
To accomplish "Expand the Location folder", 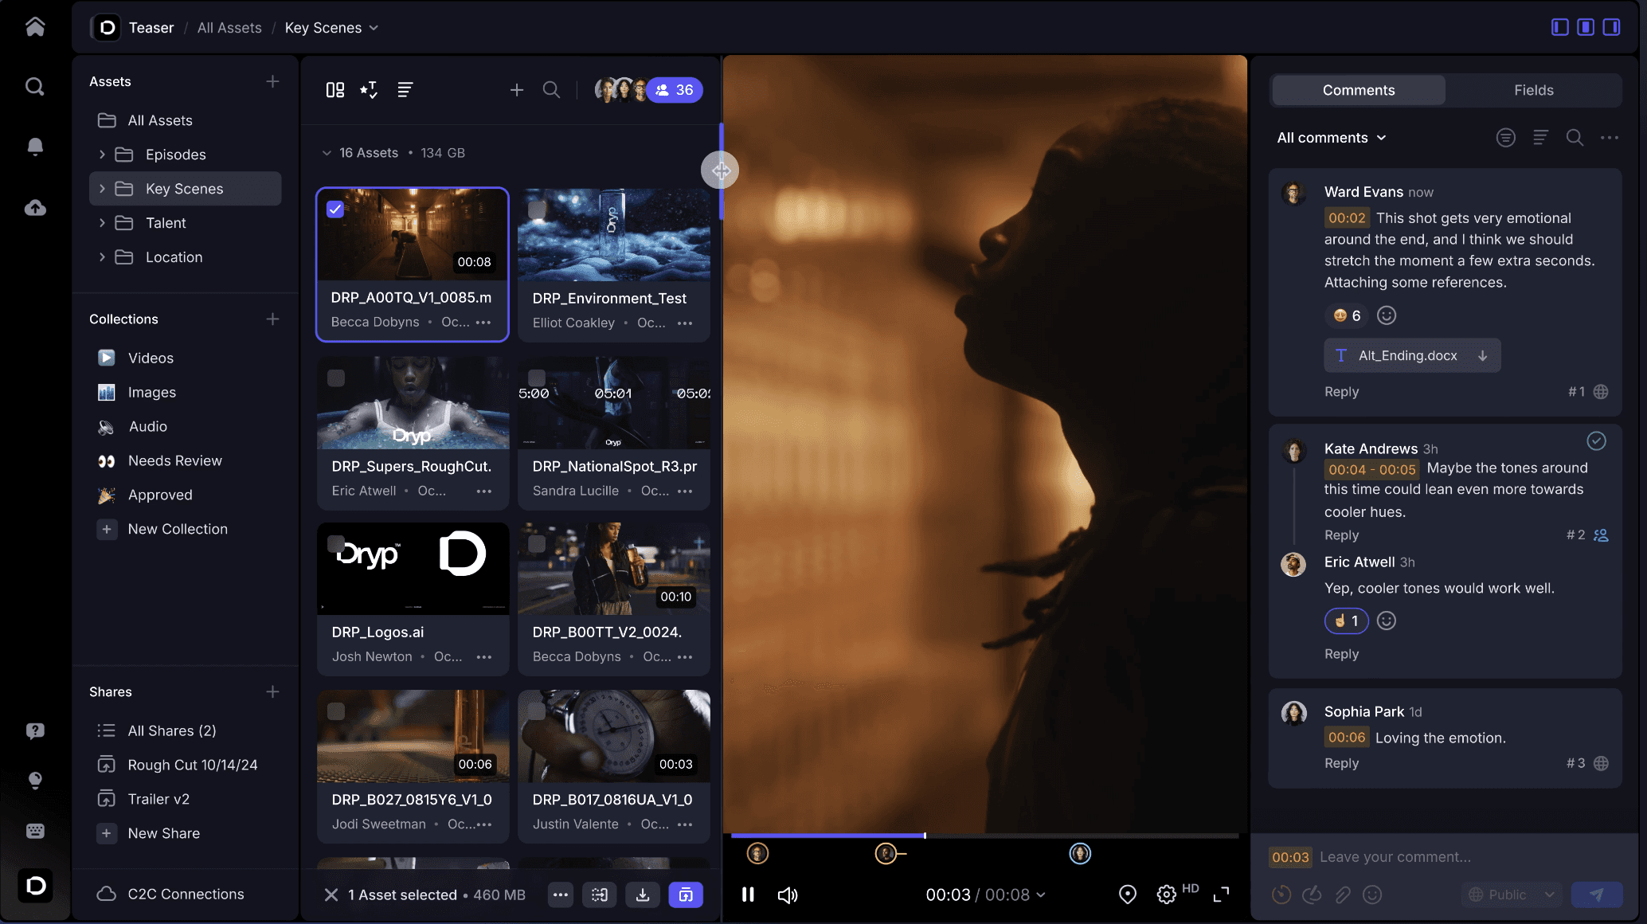I will 102,257.
